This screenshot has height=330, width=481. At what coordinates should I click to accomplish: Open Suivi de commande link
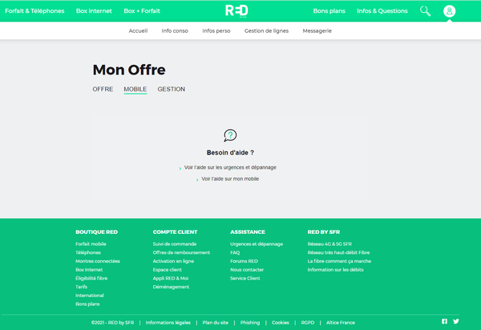(x=175, y=244)
